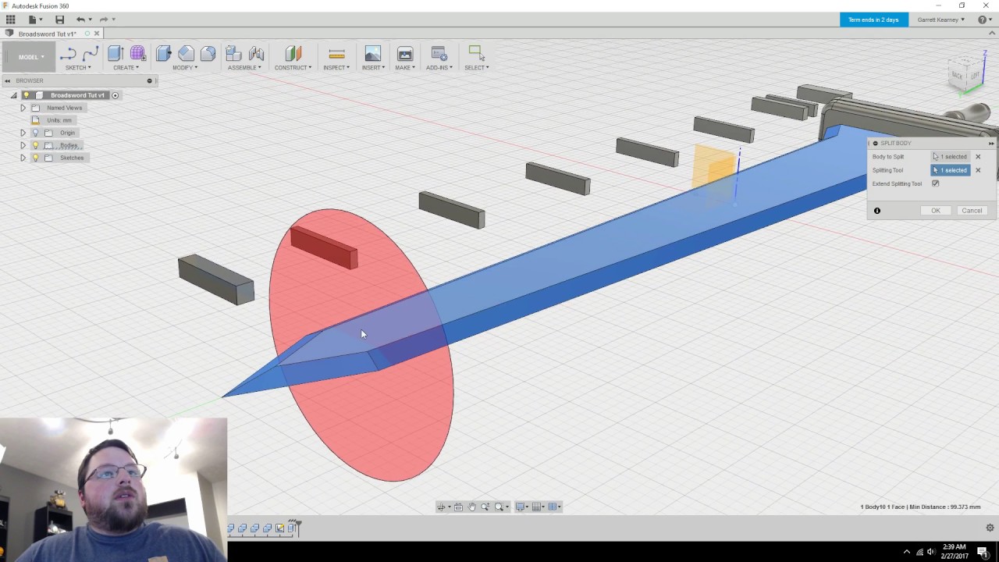Open the MODIFY menu
Image resolution: width=999 pixels, height=562 pixels.
tap(185, 67)
